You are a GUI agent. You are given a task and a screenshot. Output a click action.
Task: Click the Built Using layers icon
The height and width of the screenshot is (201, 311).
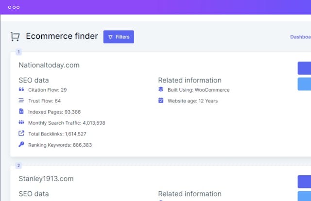pyautogui.click(x=161, y=90)
